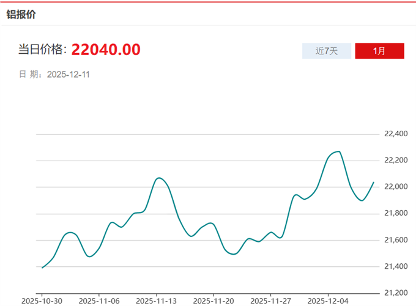Click the 22,200 y-axis value
416x306 pixels.
[x=395, y=161]
